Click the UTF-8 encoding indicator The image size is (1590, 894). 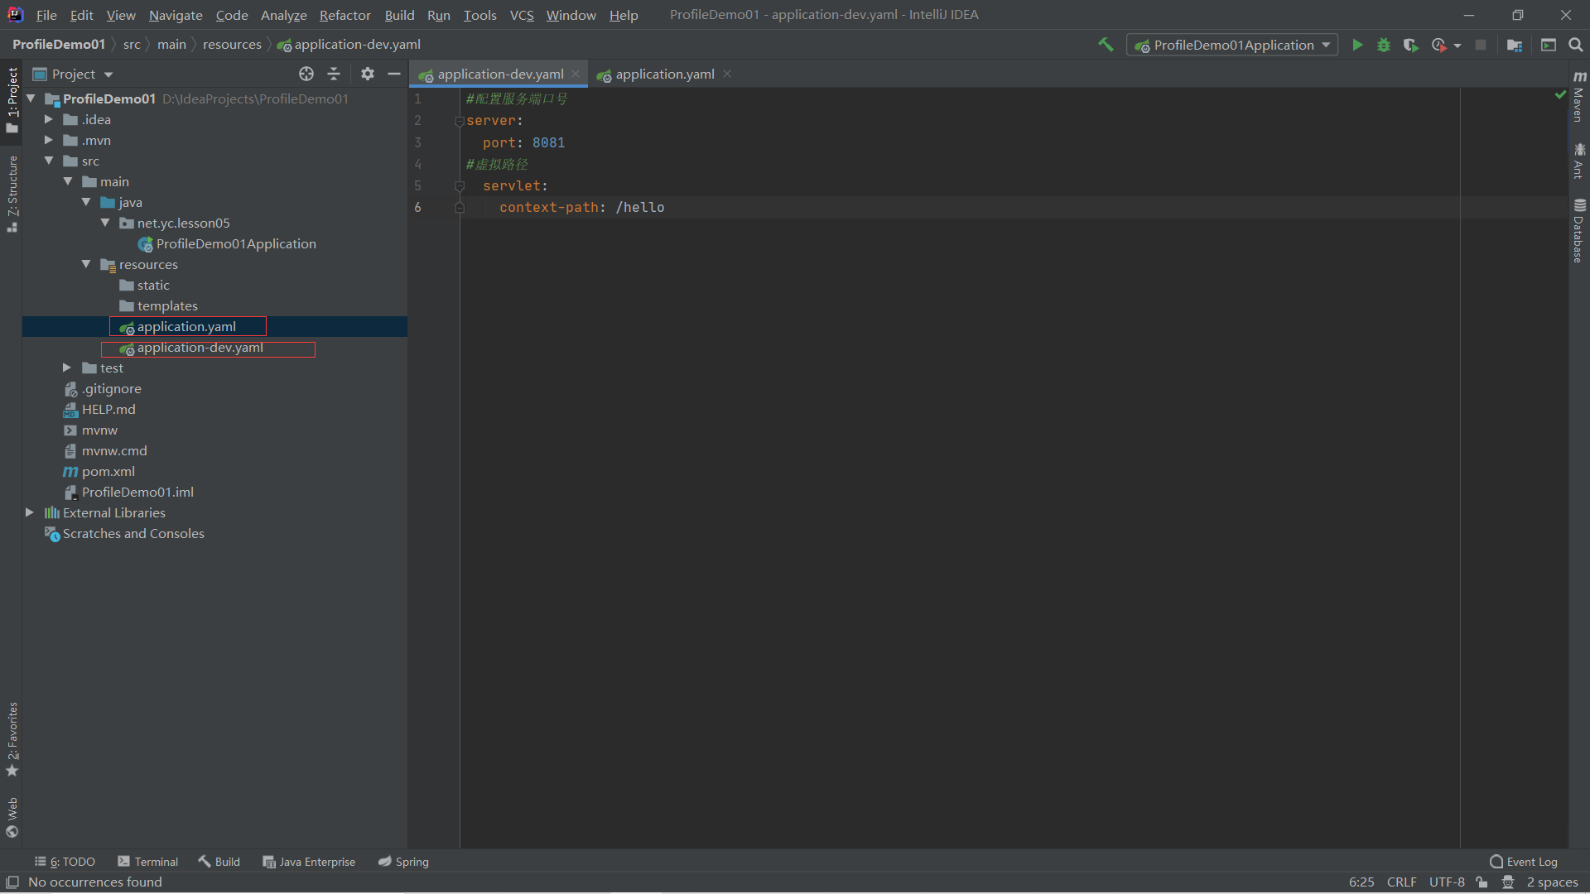click(1447, 882)
